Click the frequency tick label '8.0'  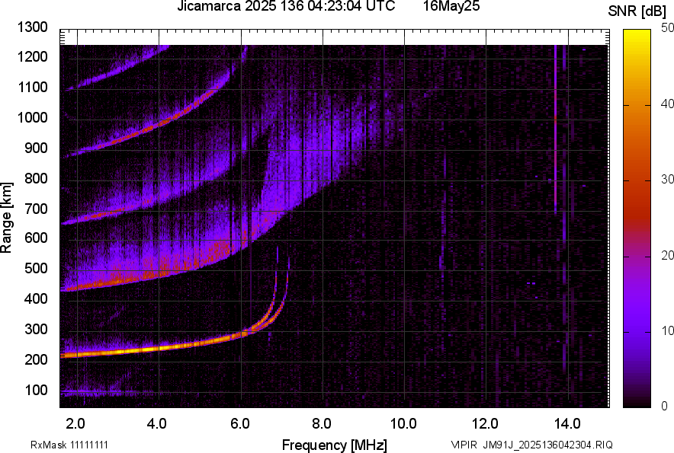[322, 424]
